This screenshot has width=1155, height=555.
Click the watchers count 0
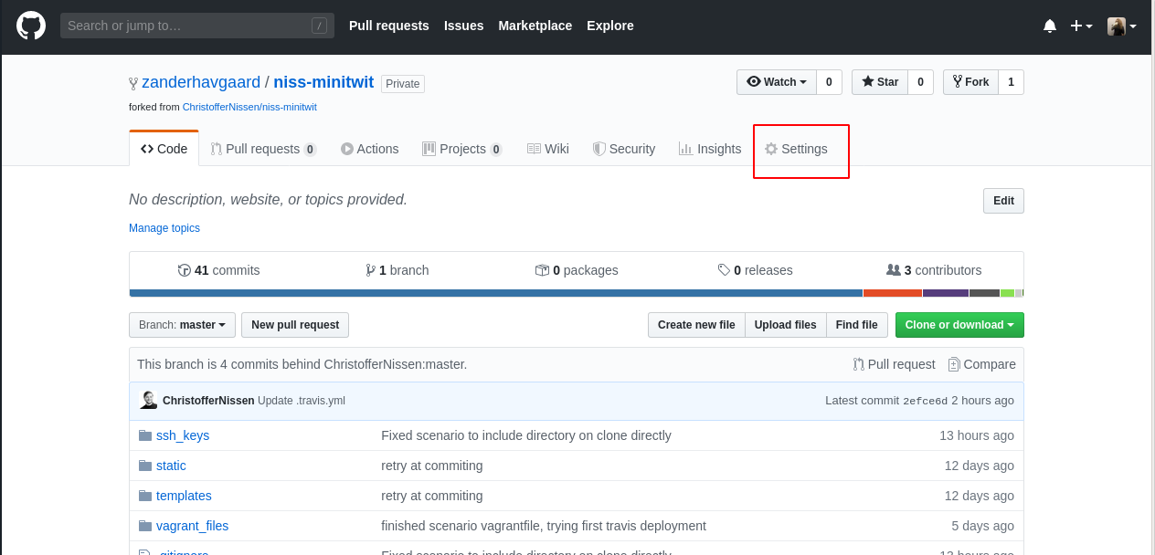(829, 82)
